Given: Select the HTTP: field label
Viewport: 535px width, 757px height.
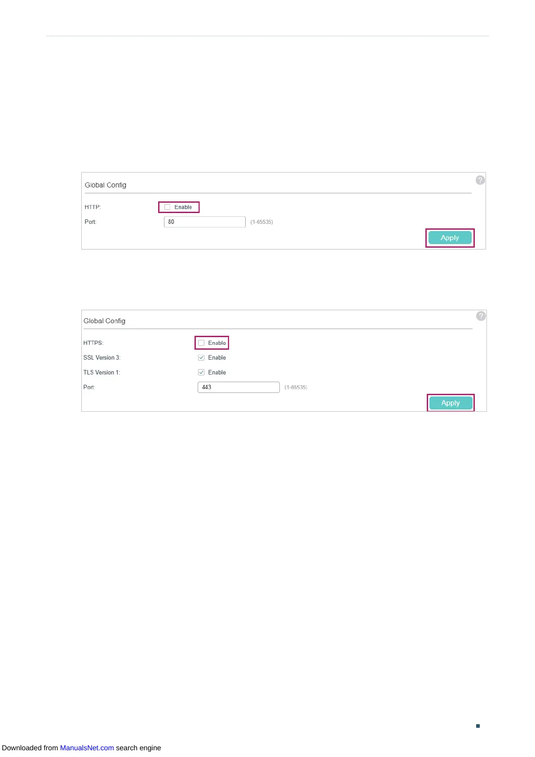Looking at the screenshot, I should pyautogui.click(x=93, y=207).
